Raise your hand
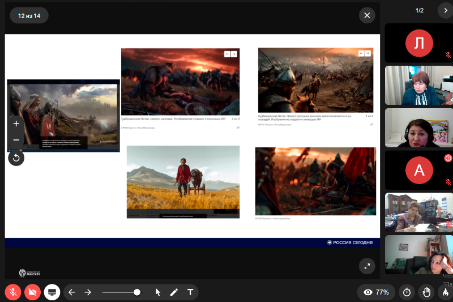 pyautogui.click(x=426, y=292)
